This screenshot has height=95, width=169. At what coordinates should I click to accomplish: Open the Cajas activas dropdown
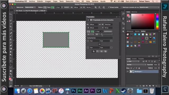click(30, 7)
